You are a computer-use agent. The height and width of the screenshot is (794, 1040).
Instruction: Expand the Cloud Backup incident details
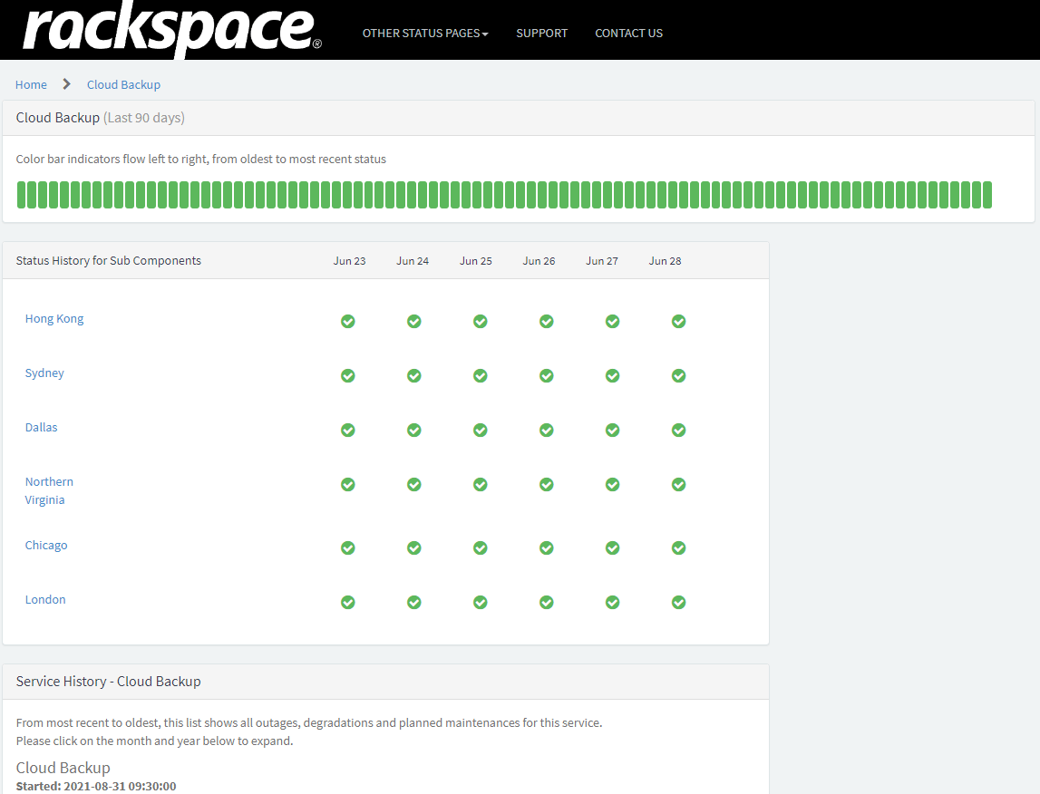tap(63, 767)
